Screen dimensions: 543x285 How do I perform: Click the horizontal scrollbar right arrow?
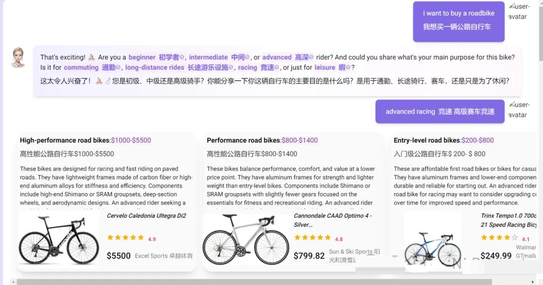click(x=532, y=282)
